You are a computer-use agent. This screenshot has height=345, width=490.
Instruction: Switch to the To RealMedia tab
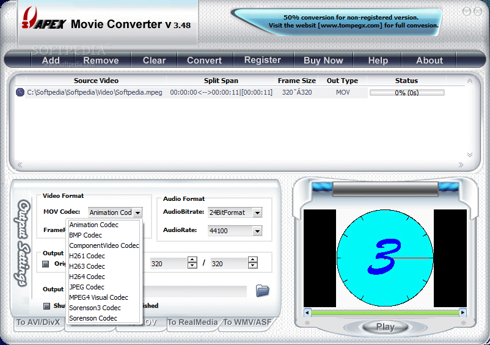[192, 323]
